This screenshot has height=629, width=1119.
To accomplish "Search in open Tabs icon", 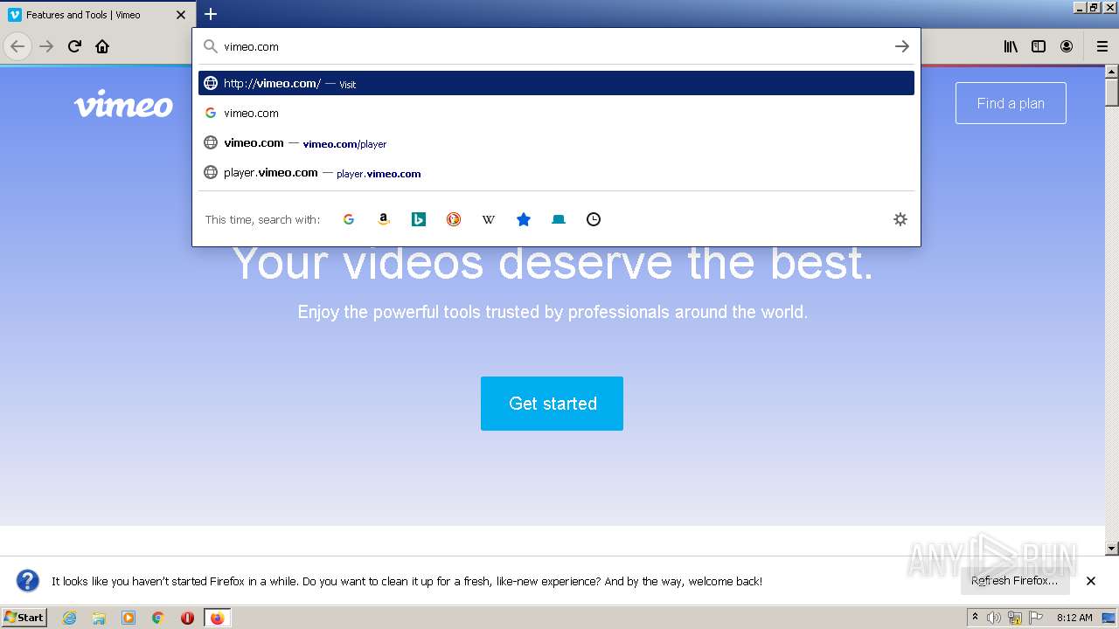I will [559, 219].
